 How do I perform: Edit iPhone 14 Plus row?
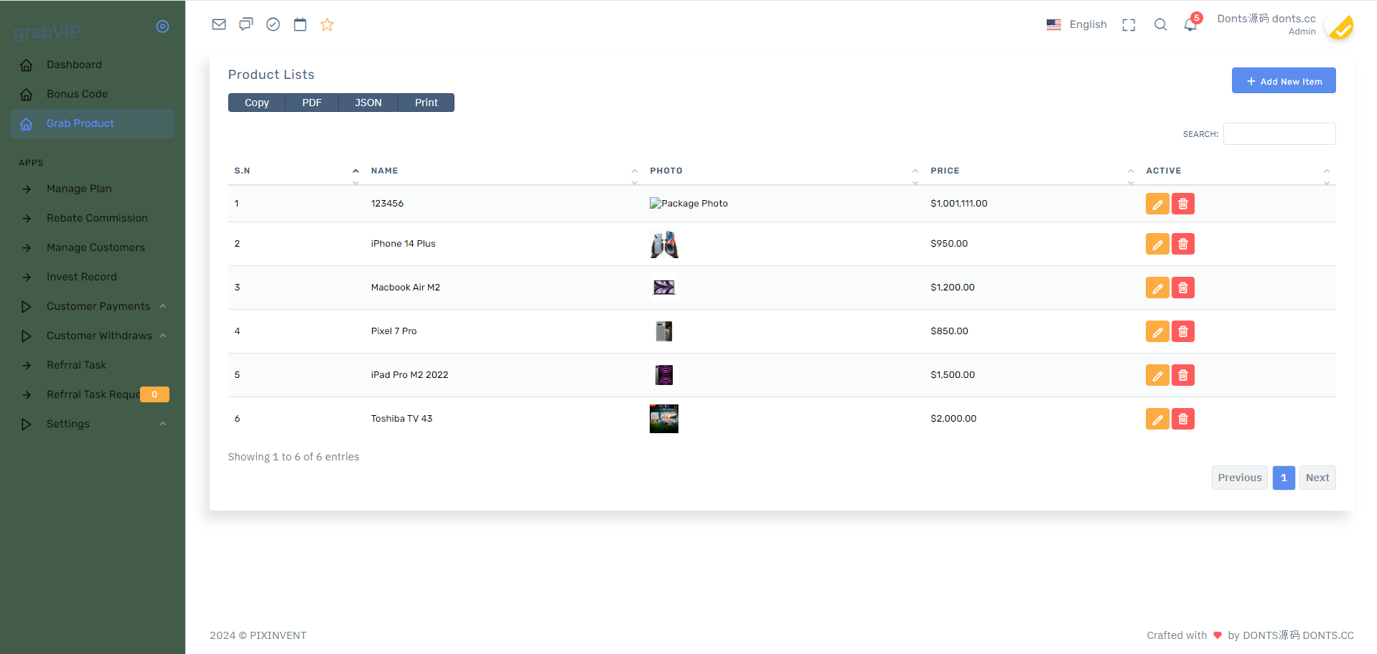pos(1157,244)
